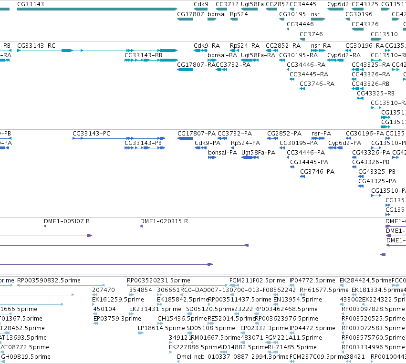Select the RpS24-RA transcript label
Screen dimensions: 406x364
[x=245, y=46]
